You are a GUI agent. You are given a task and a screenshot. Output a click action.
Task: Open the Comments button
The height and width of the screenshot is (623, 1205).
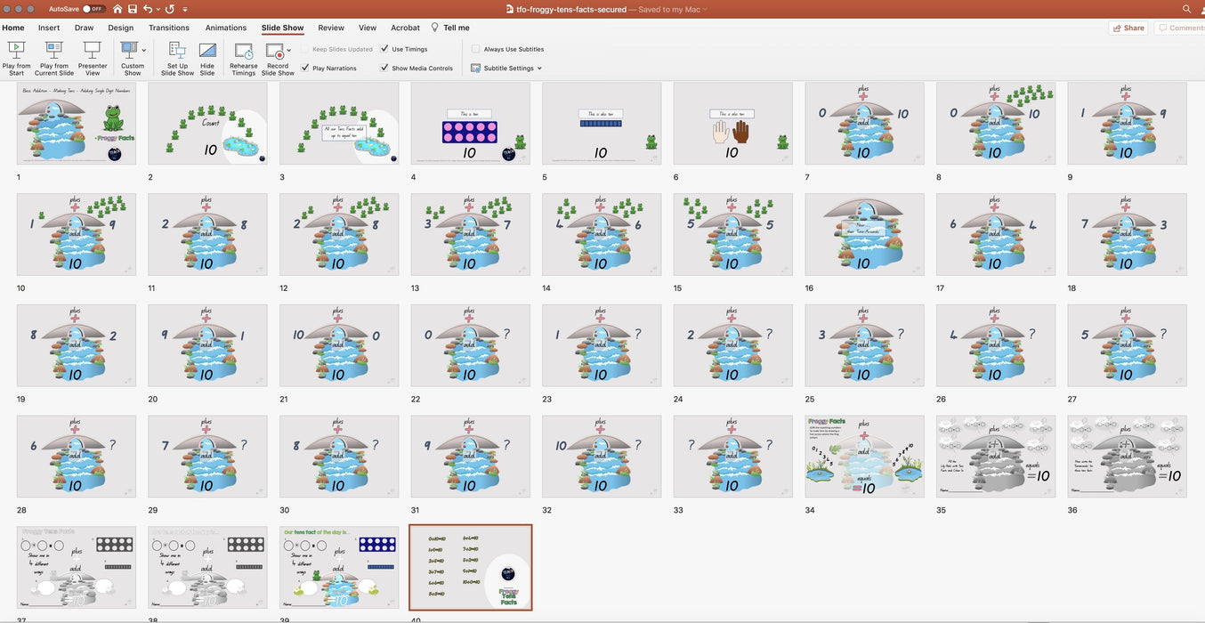[1181, 28]
